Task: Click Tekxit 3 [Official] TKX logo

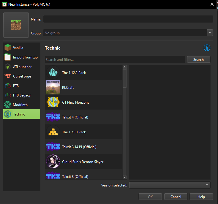Action: (53, 176)
